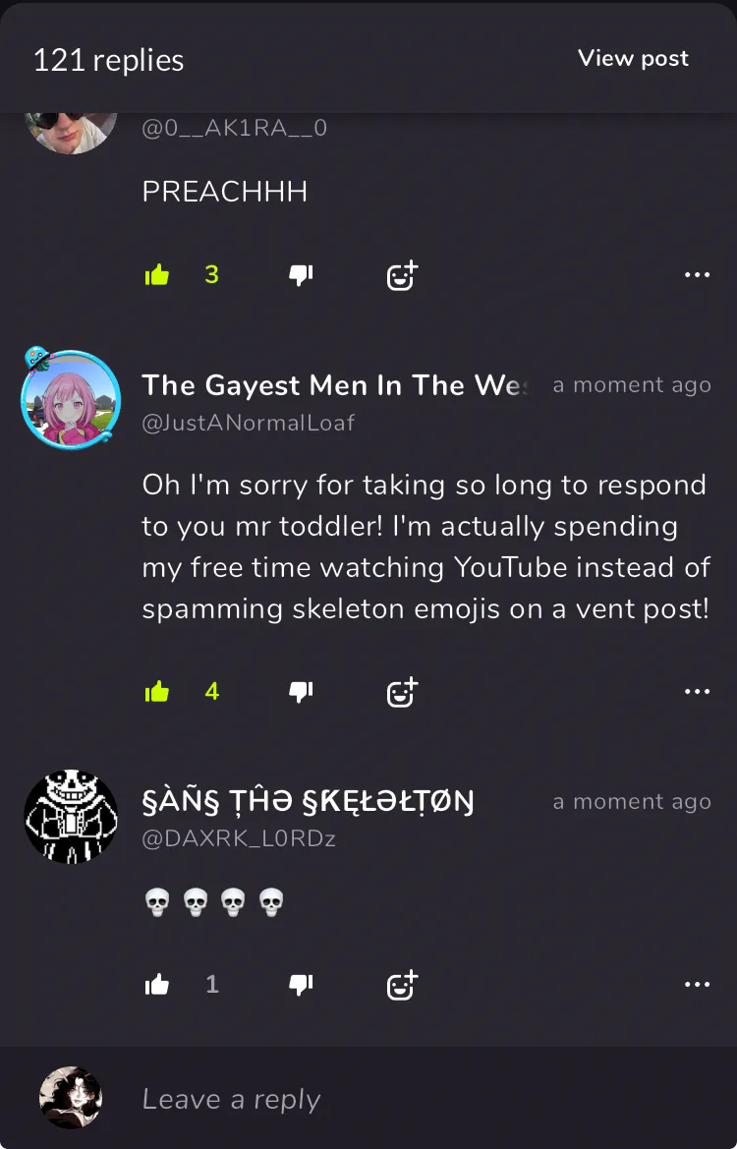This screenshot has height=1149, width=737.
Task: Like the PREACHHH comment
Action: 157,275
